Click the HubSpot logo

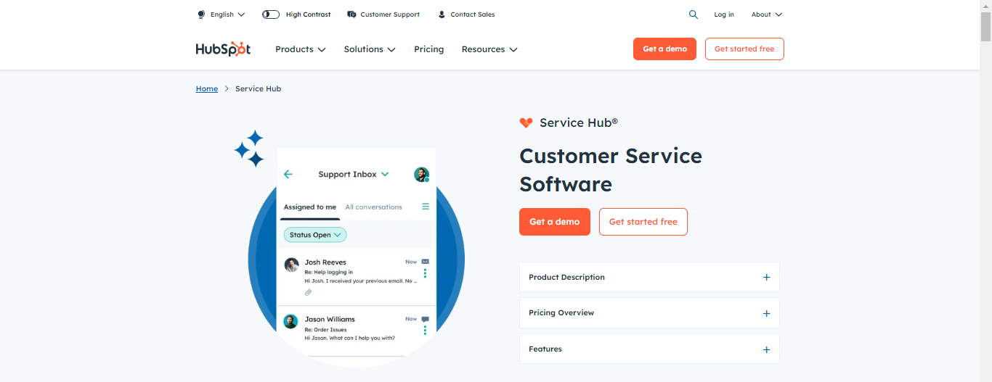[223, 49]
